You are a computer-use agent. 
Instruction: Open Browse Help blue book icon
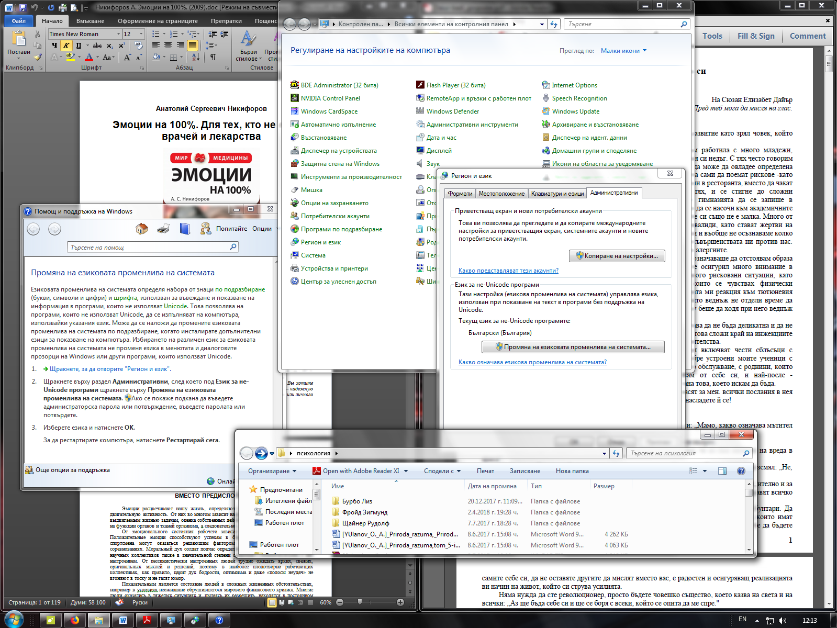[184, 229]
